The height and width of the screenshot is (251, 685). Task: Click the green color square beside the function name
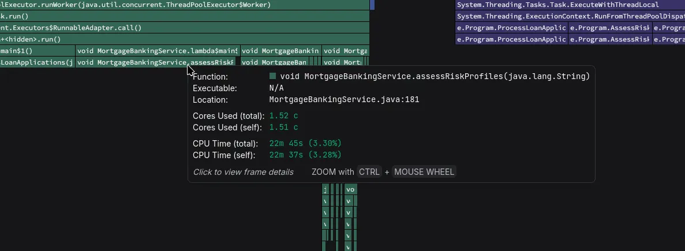click(x=273, y=76)
